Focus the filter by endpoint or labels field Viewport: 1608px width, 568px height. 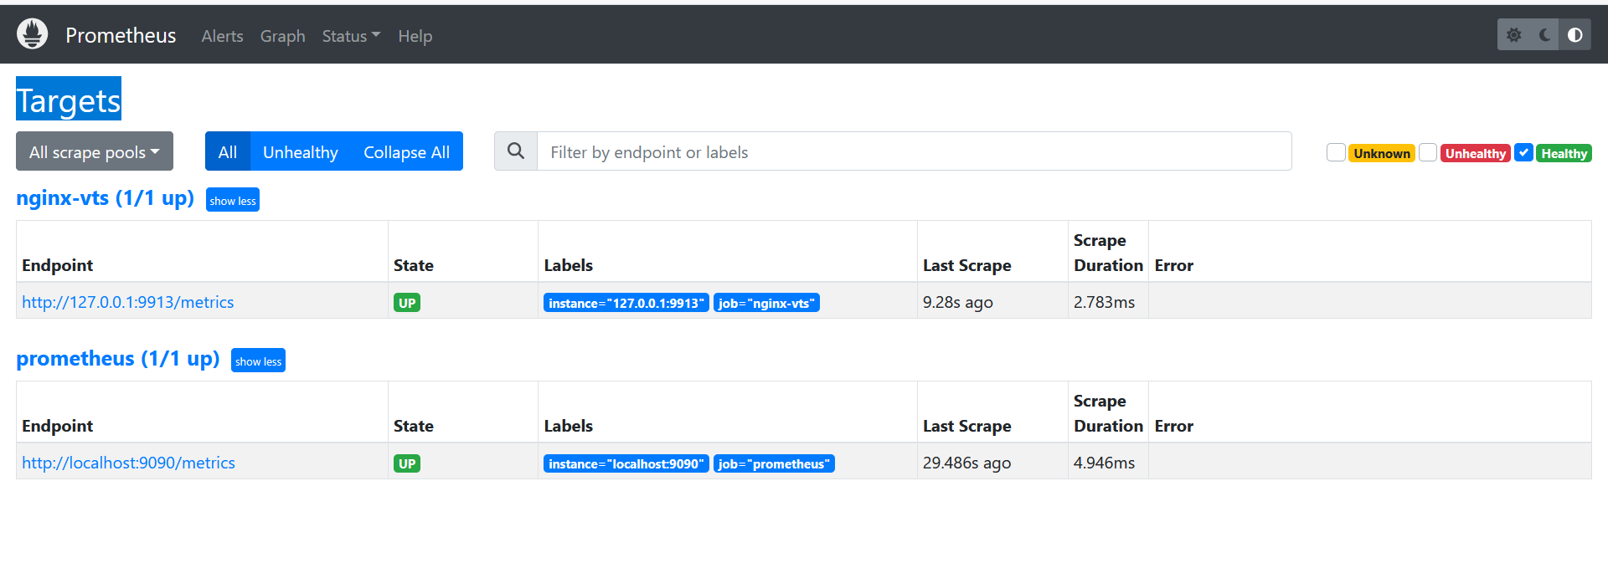coord(913,151)
